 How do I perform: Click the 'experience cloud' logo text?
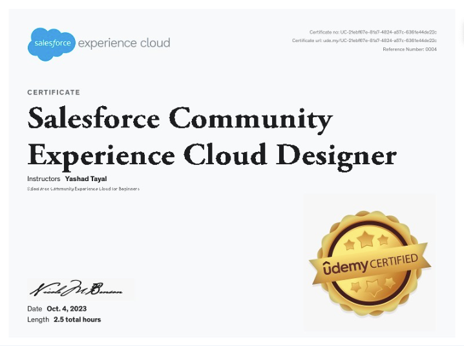click(124, 43)
